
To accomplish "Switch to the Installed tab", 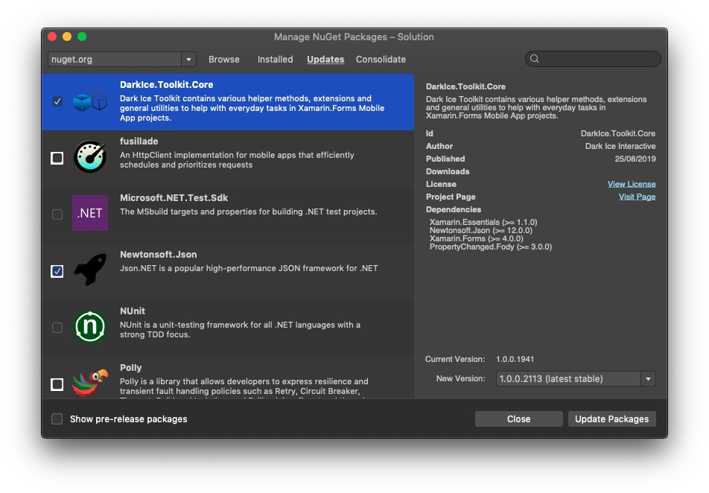I will (275, 60).
